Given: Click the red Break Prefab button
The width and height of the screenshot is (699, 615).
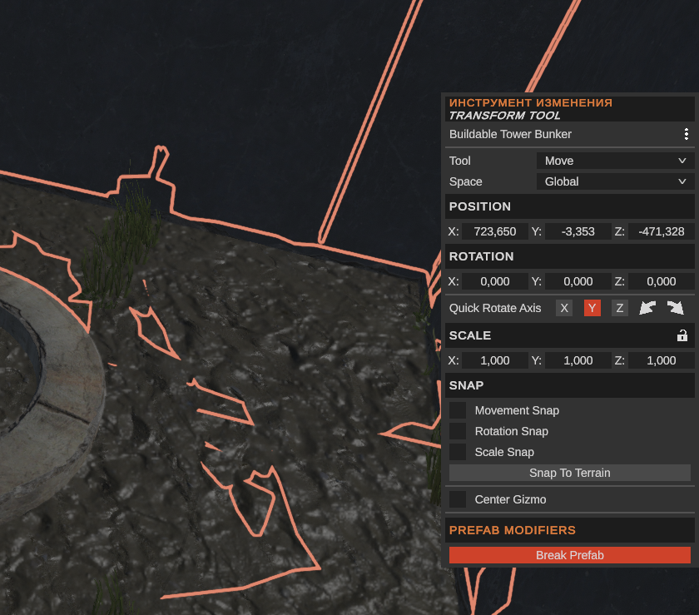Looking at the screenshot, I should pos(570,555).
